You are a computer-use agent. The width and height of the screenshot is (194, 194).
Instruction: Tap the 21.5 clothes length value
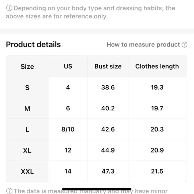(157, 171)
